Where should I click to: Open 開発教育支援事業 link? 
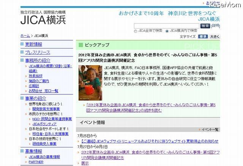pos(46,109)
